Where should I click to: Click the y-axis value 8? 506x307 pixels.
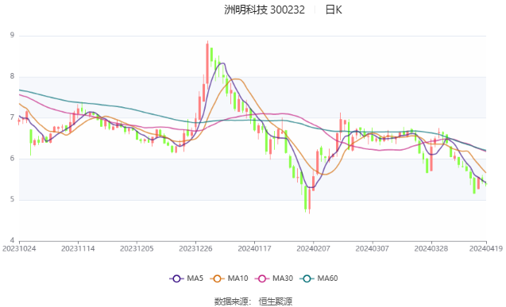pos(12,76)
